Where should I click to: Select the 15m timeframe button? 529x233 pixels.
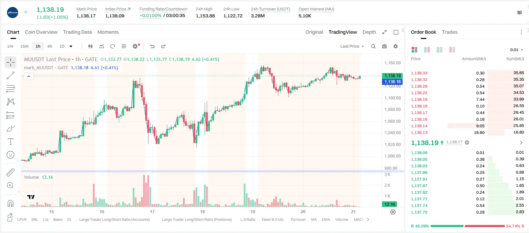[x=24, y=46]
